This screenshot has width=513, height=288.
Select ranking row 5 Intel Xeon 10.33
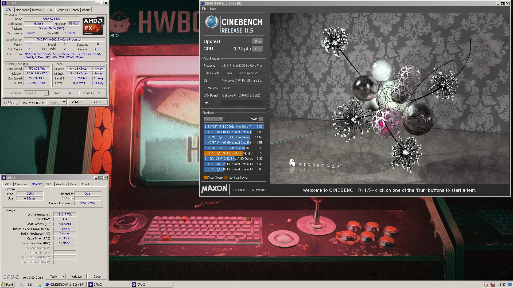(x=234, y=148)
